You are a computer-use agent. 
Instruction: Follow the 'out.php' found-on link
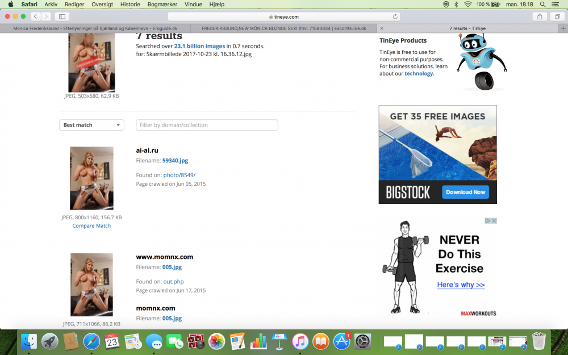(173, 282)
